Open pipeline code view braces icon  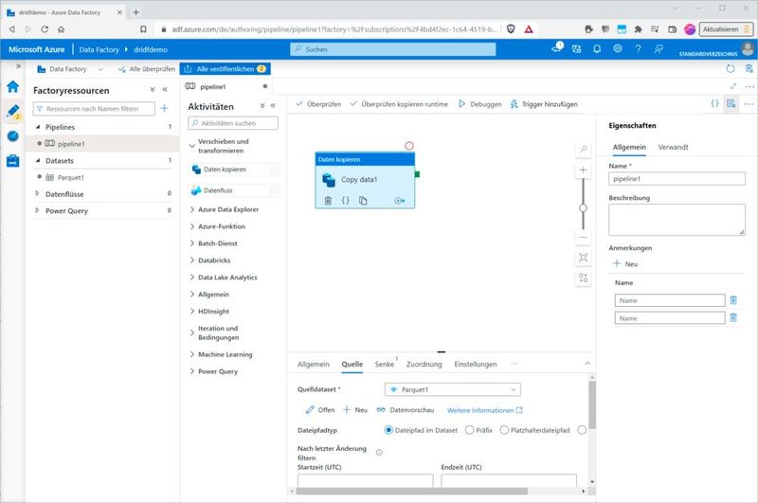pyautogui.click(x=714, y=103)
